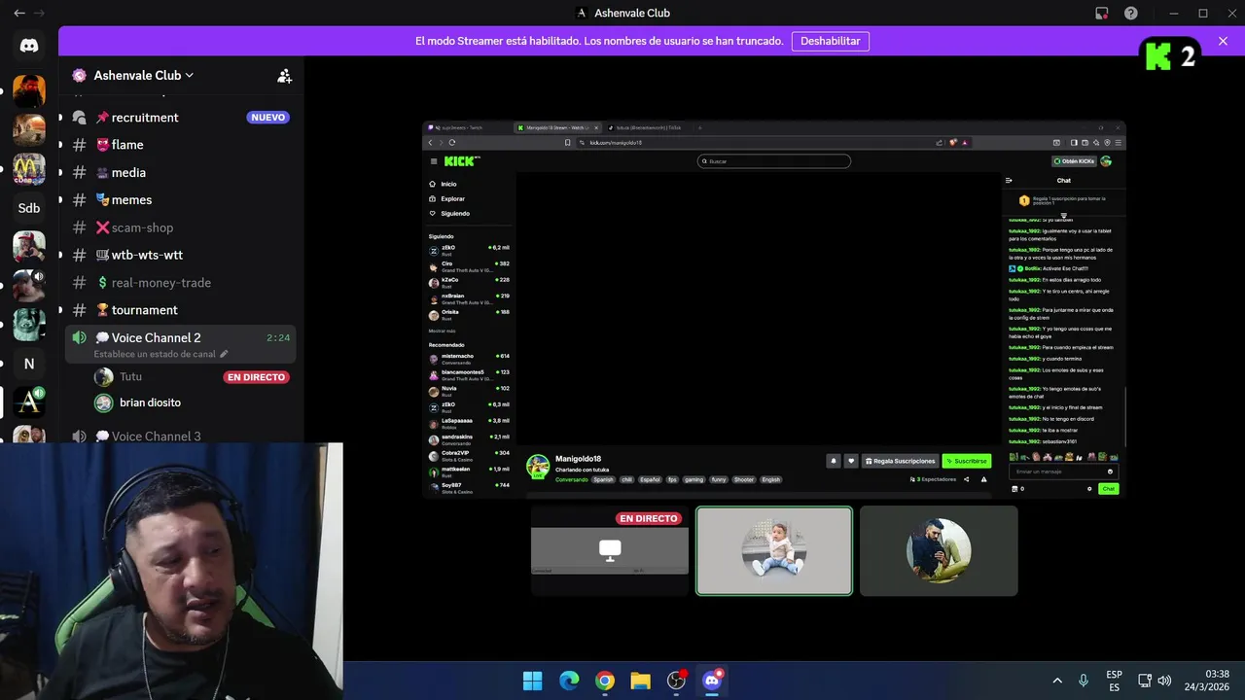Show hidden icons chevron in system tray

tap(1057, 681)
